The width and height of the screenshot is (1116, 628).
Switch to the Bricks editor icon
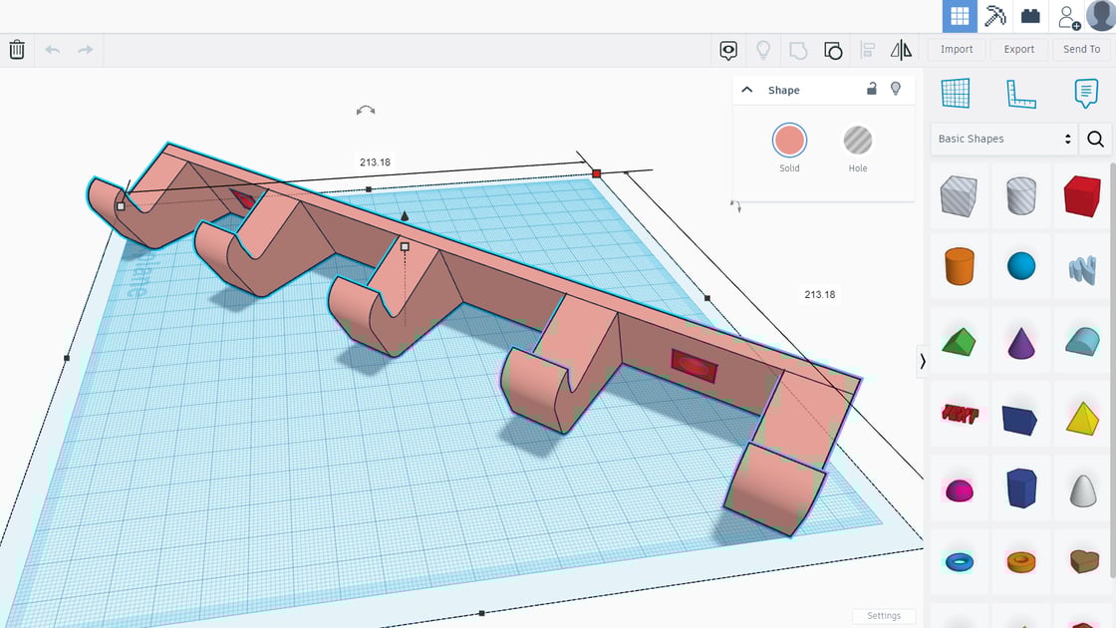[x=1031, y=15]
